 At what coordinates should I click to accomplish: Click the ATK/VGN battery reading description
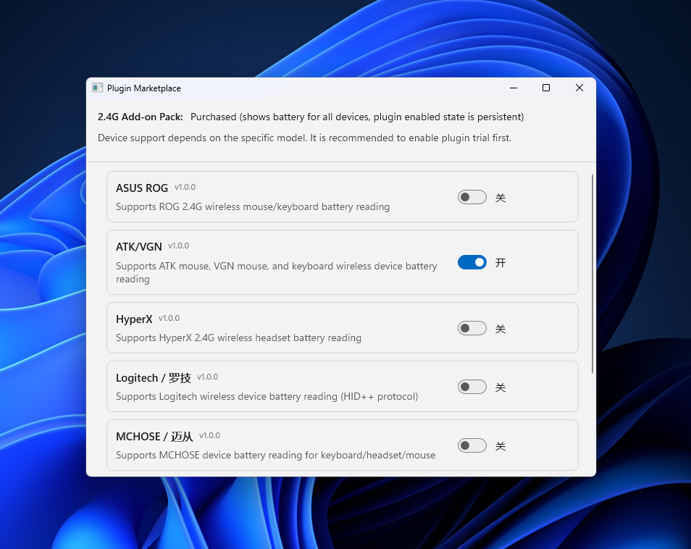point(277,272)
